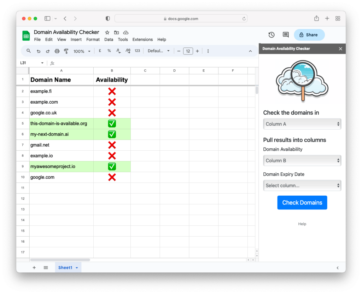
Task: Increase decimal places
Action: pyautogui.click(x=128, y=51)
